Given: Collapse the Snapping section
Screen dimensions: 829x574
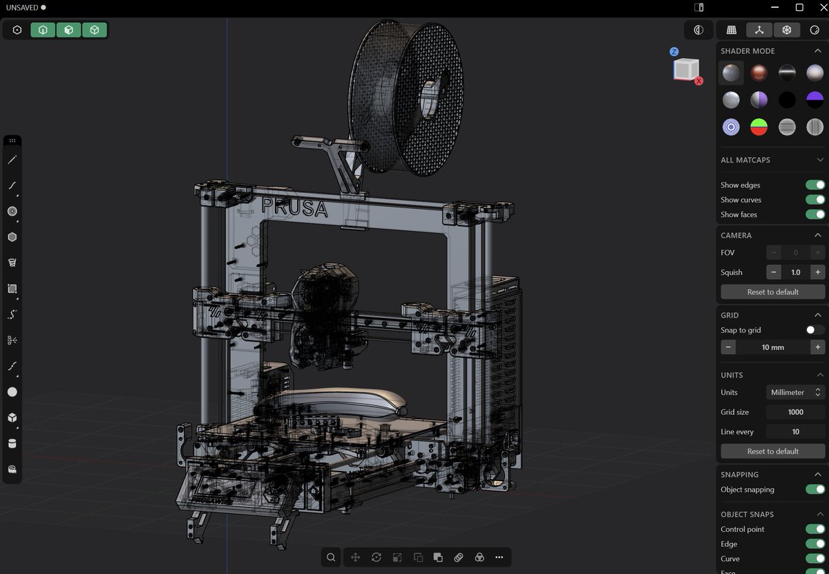Looking at the screenshot, I should tap(819, 474).
